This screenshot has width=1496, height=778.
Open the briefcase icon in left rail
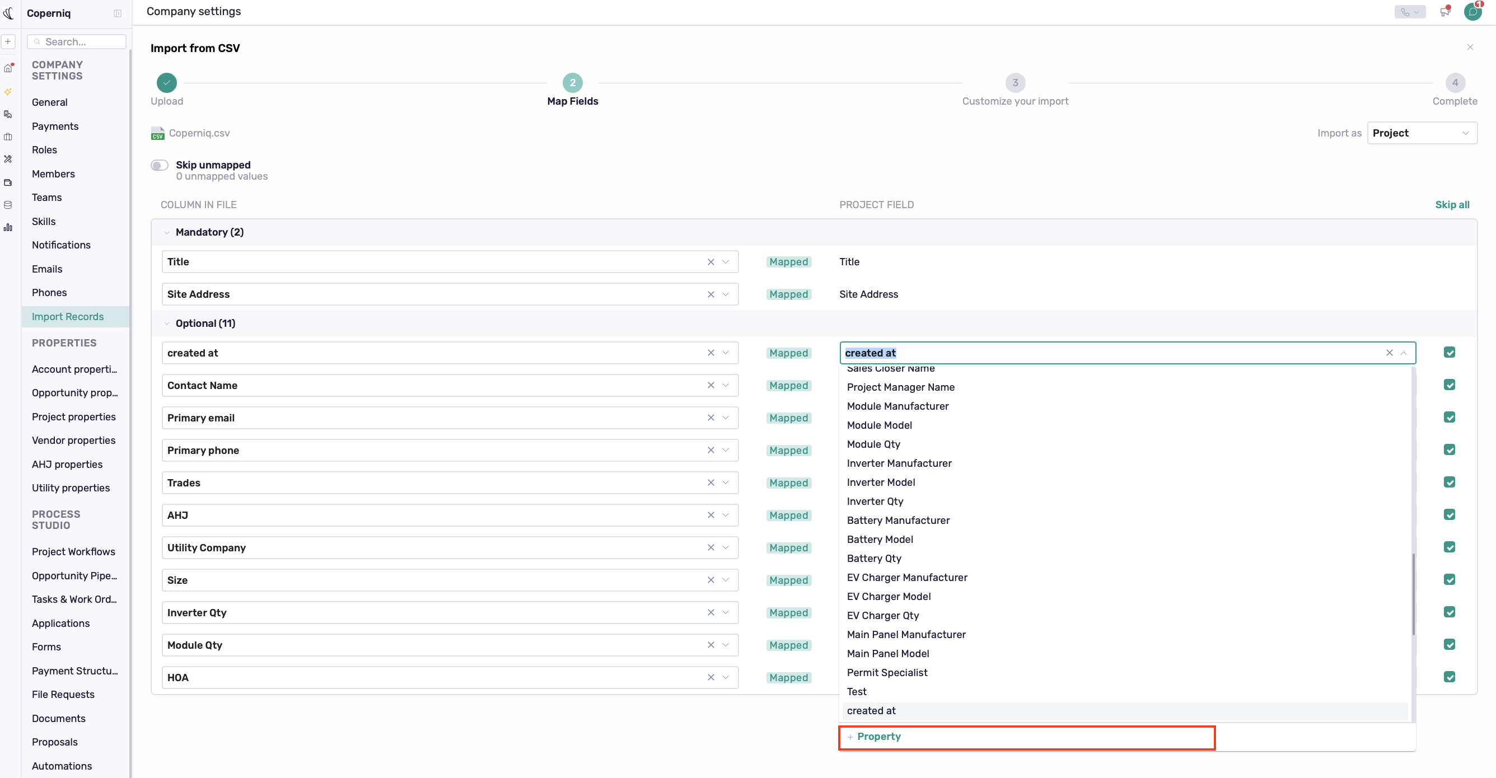pyautogui.click(x=8, y=137)
